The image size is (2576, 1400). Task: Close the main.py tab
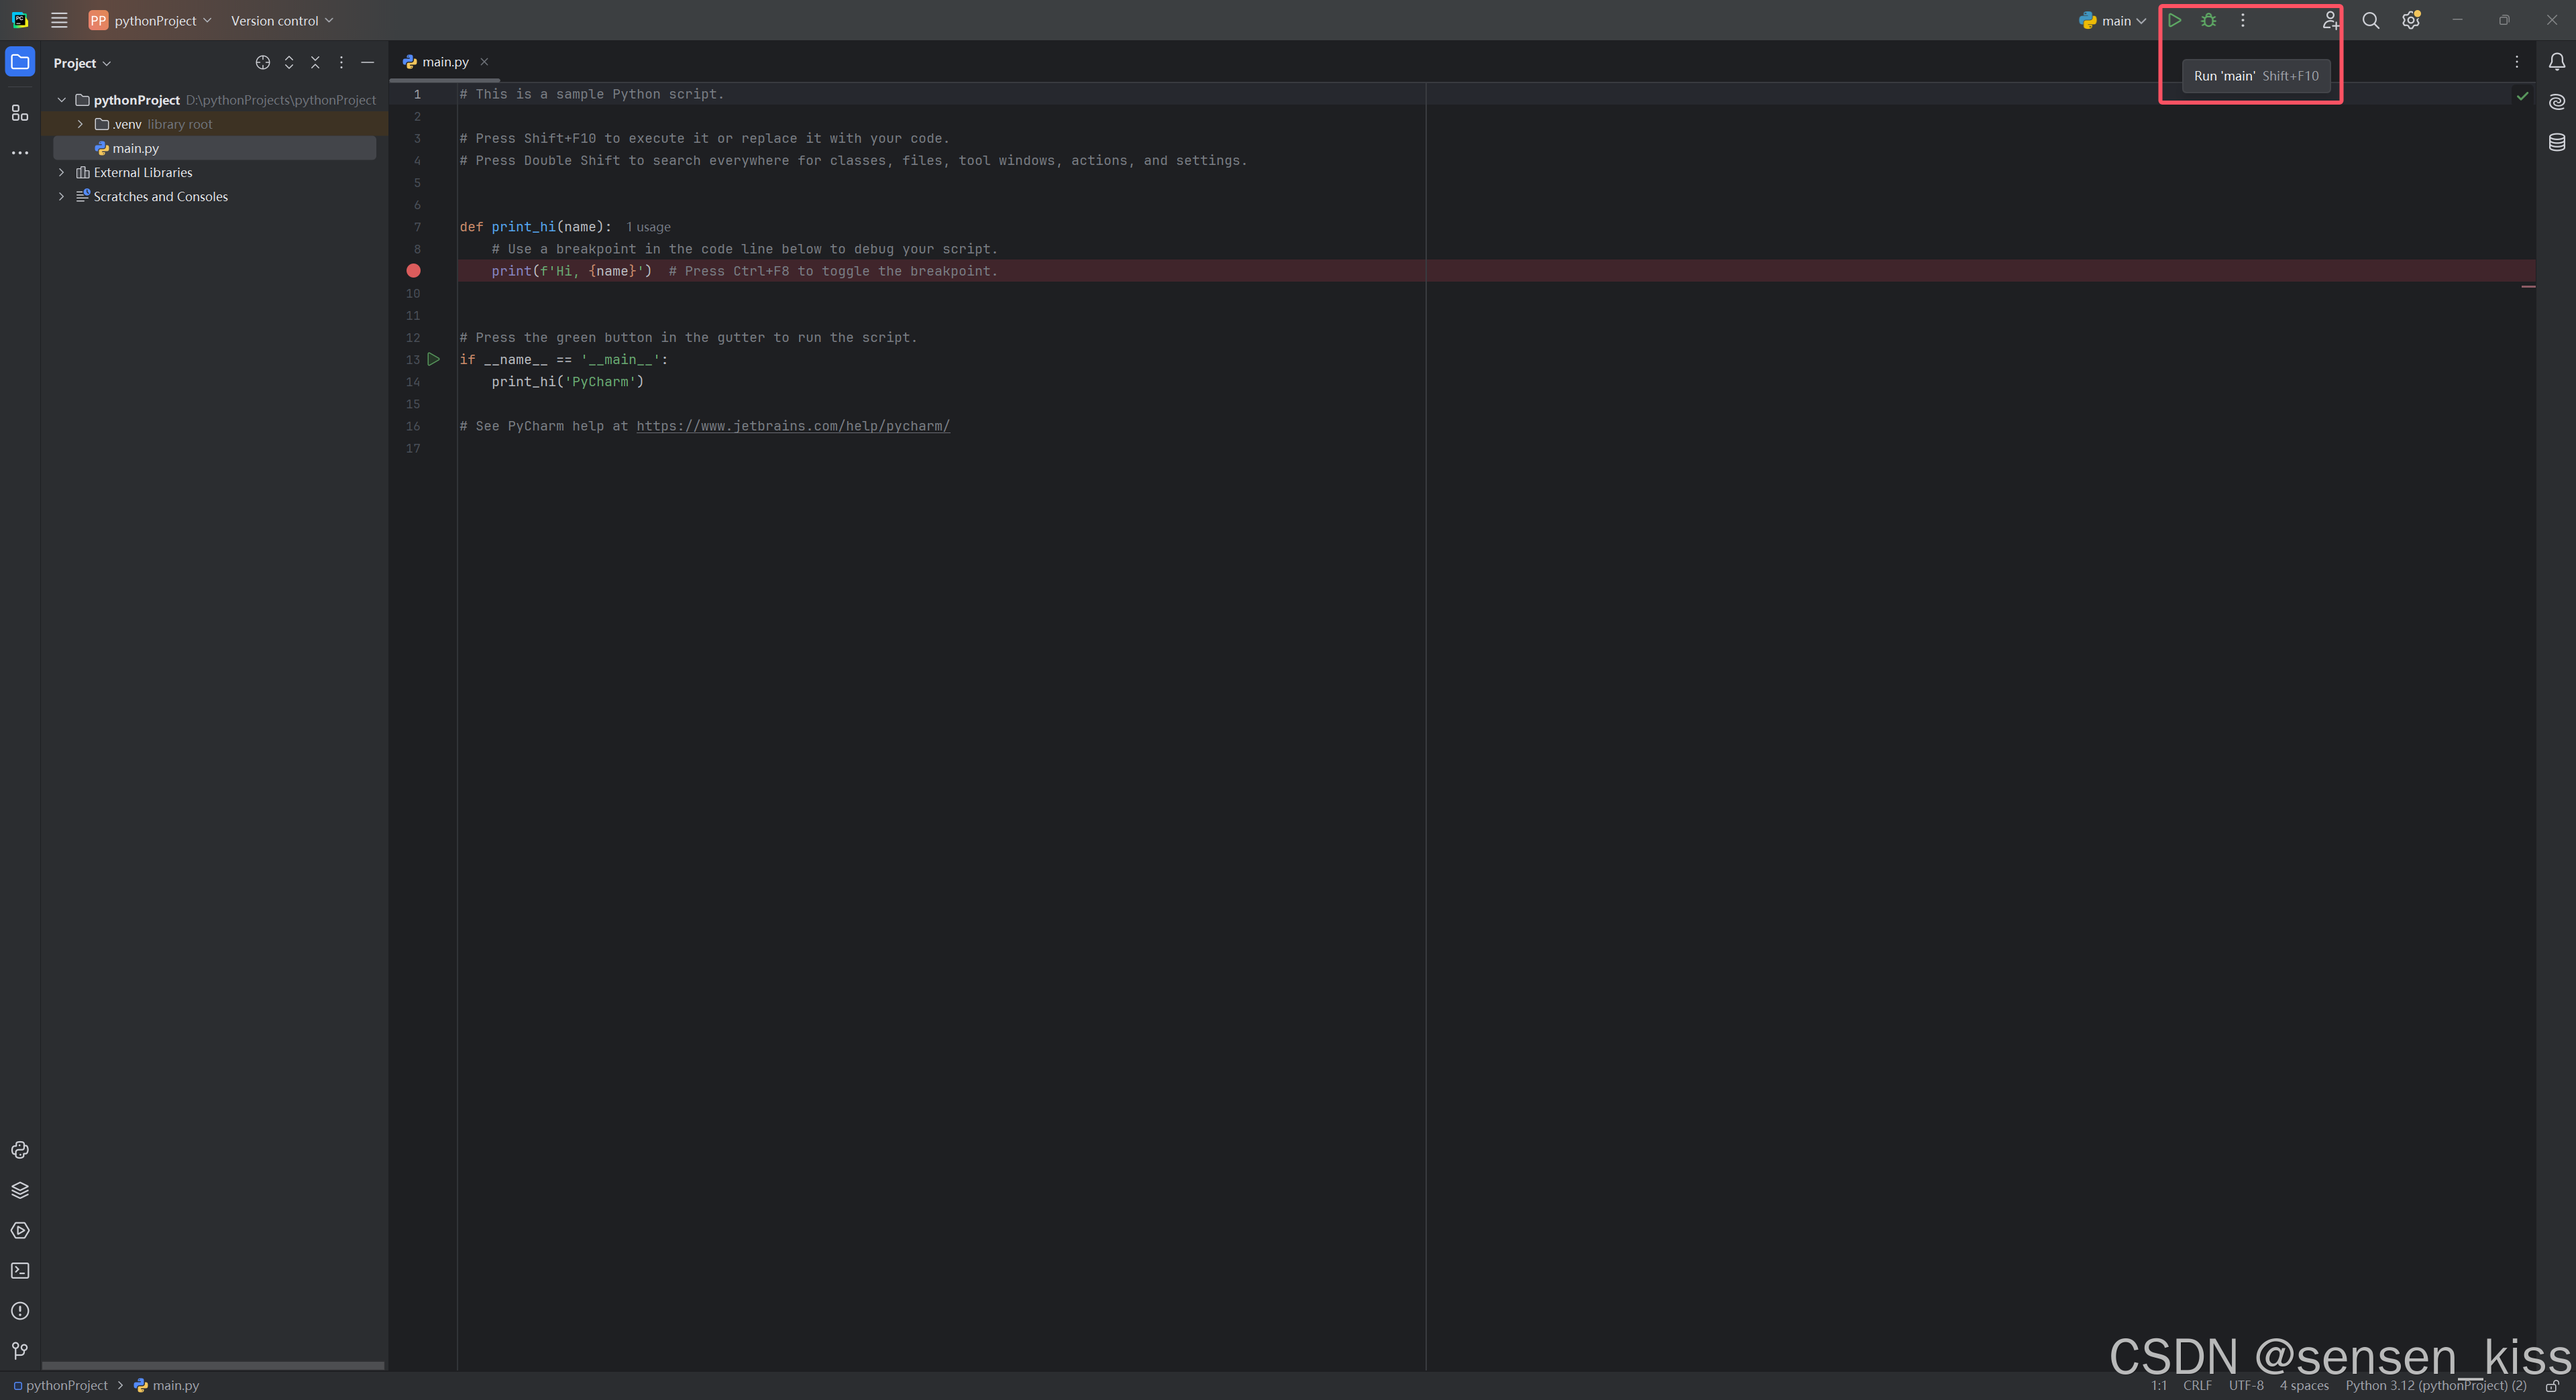[x=484, y=62]
